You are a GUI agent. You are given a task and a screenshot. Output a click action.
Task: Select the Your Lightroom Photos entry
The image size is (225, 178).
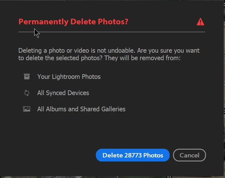point(69,77)
